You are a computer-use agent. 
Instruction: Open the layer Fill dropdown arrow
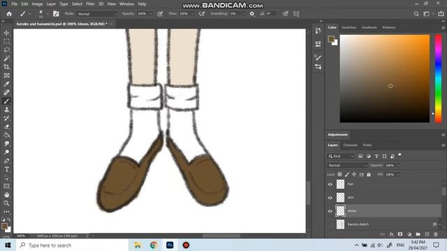click(399, 174)
